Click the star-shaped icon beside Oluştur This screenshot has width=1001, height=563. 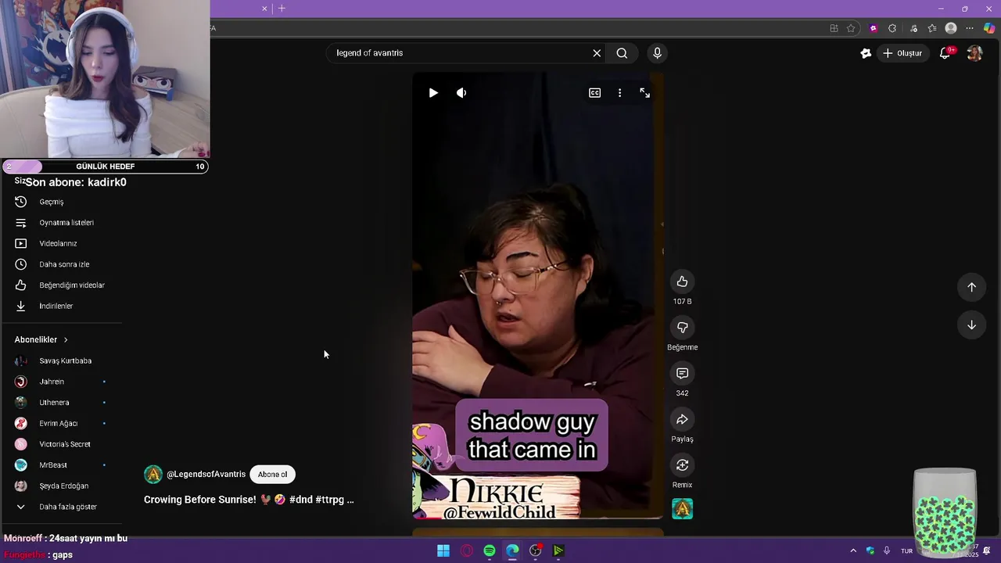(866, 53)
